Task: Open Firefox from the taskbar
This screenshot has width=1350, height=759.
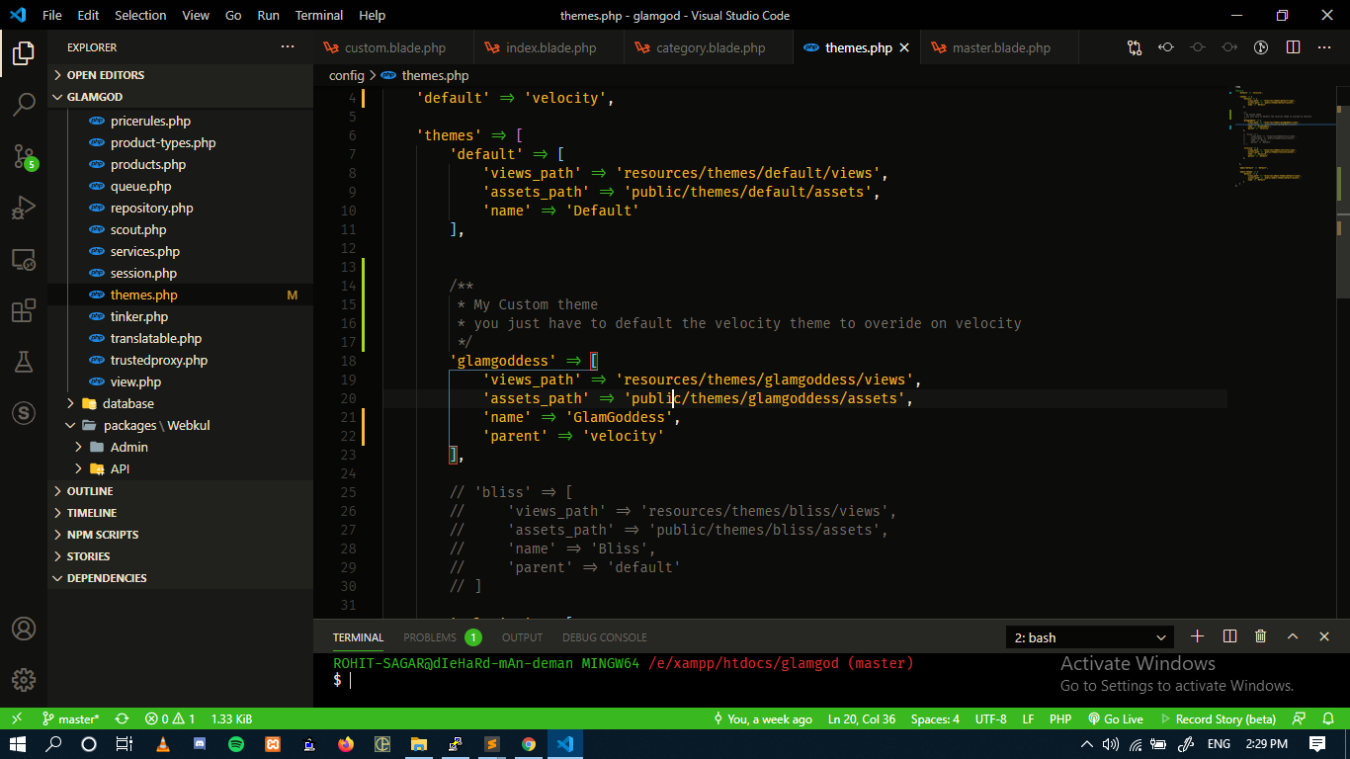Action: click(x=345, y=744)
